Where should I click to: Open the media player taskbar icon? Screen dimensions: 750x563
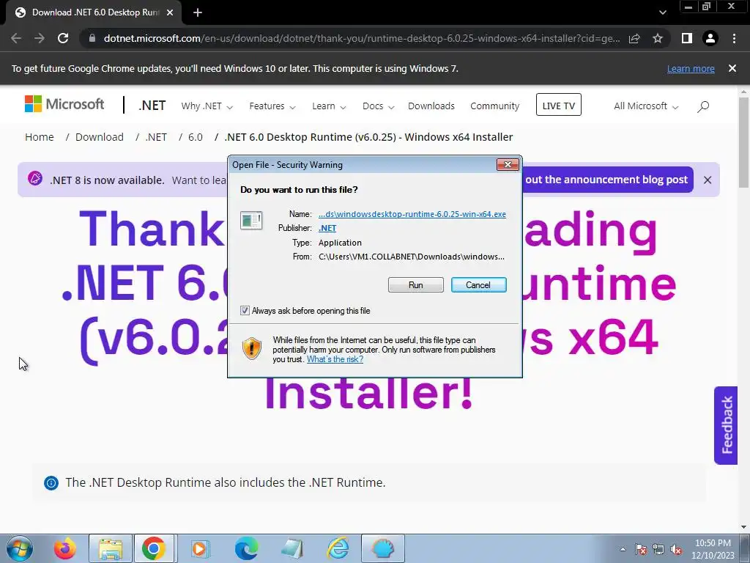click(199, 548)
